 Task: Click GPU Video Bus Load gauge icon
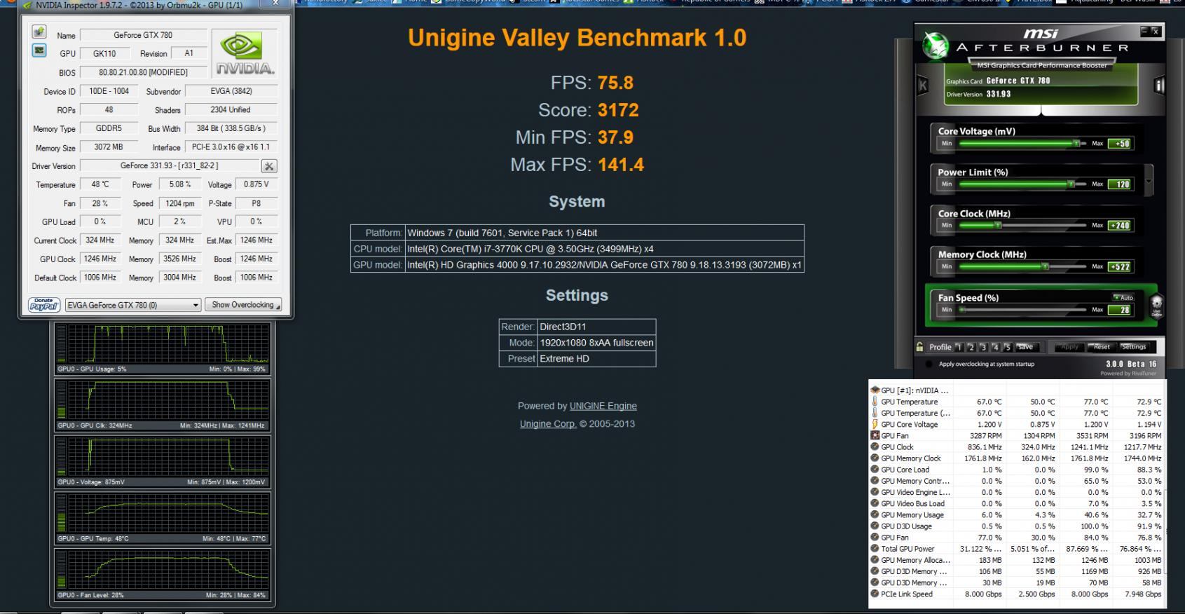click(x=875, y=503)
